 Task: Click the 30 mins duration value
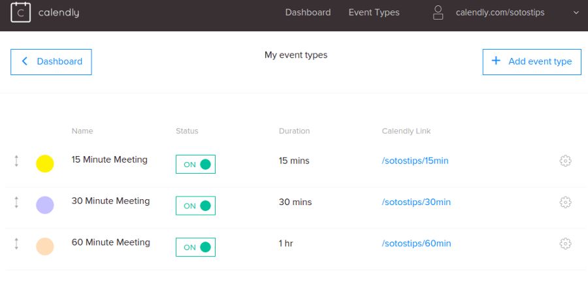coord(295,202)
